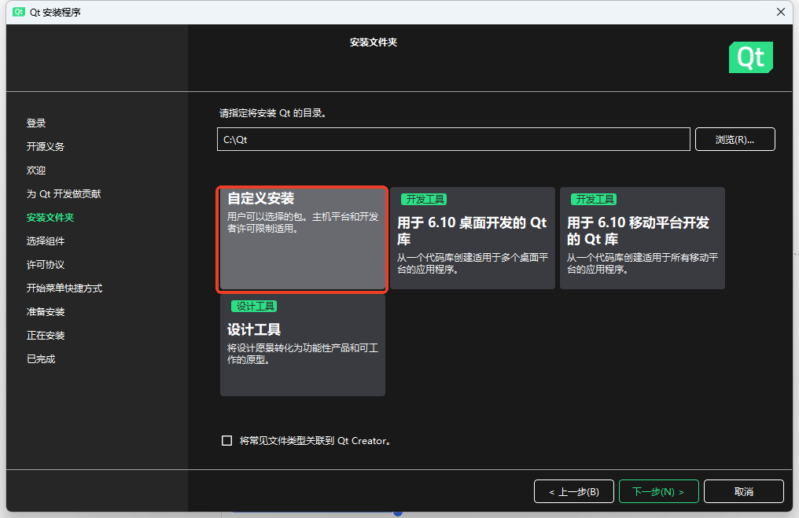
Task: Click the Qt icon in the title bar
Action: point(19,12)
